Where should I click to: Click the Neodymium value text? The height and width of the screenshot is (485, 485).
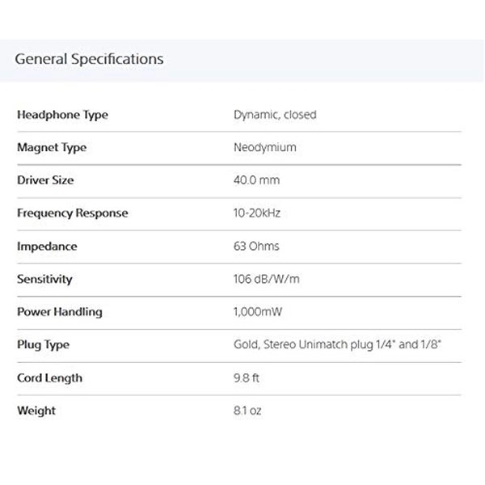(x=264, y=148)
